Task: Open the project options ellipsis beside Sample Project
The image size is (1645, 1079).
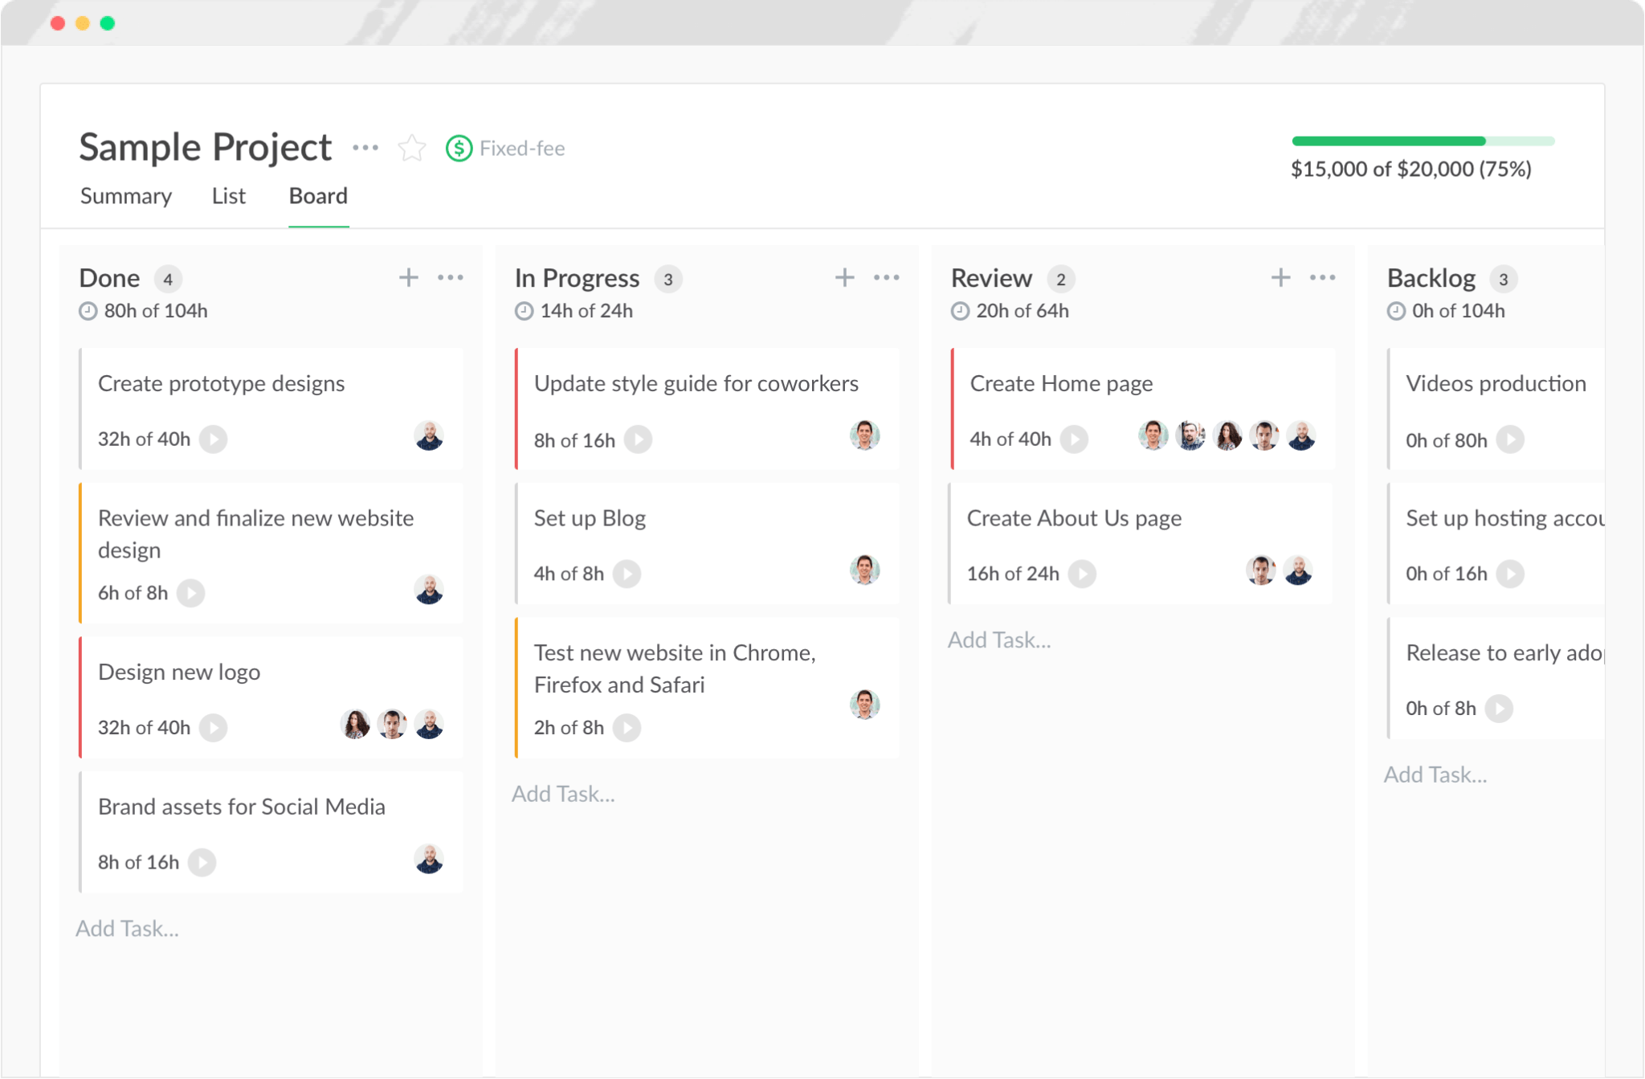Action: coord(365,147)
